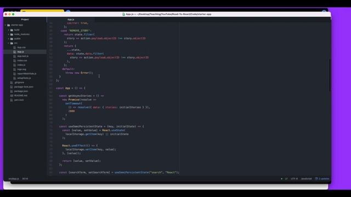Change line ending LF in status bar
The width and height of the screenshot is (351, 197).
pyautogui.click(x=286, y=179)
